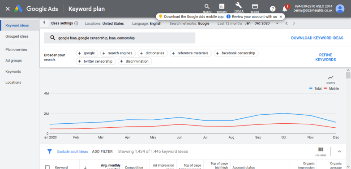Go to previous date range arrow

pyautogui.click(x=287, y=23)
